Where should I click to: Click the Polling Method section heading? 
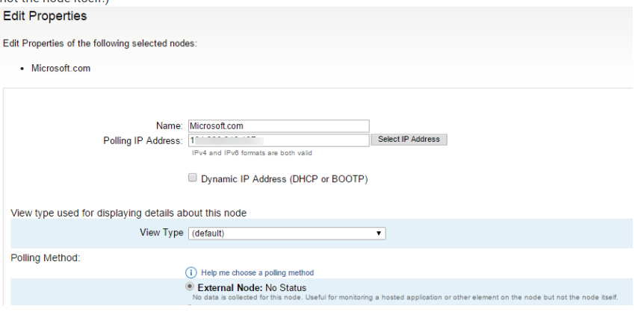point(46,258)
